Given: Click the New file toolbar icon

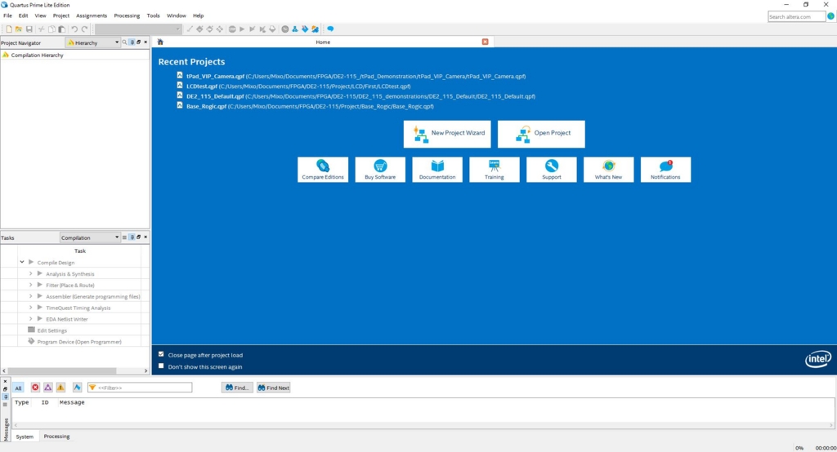Looking at the screenshot, I should 9,29.
